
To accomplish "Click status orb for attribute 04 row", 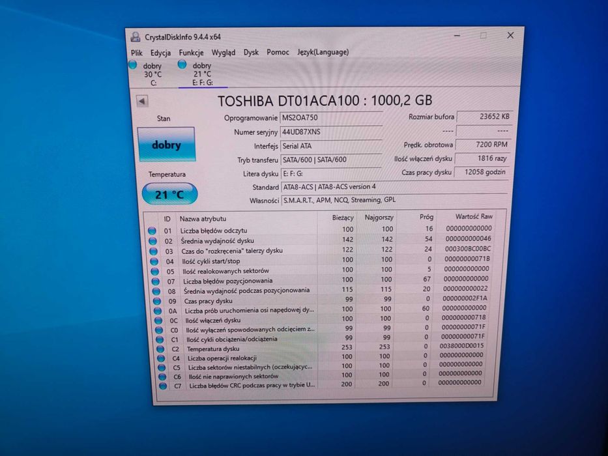I will [154, 261].
